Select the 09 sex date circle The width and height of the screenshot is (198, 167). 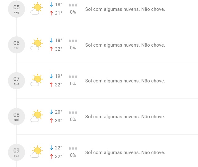pyautogui.click(x=16, y=152)
